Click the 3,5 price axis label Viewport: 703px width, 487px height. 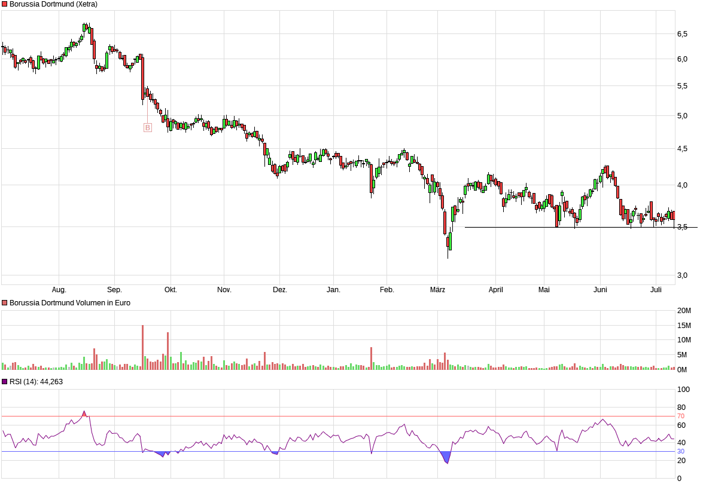[x=682, y=227]
